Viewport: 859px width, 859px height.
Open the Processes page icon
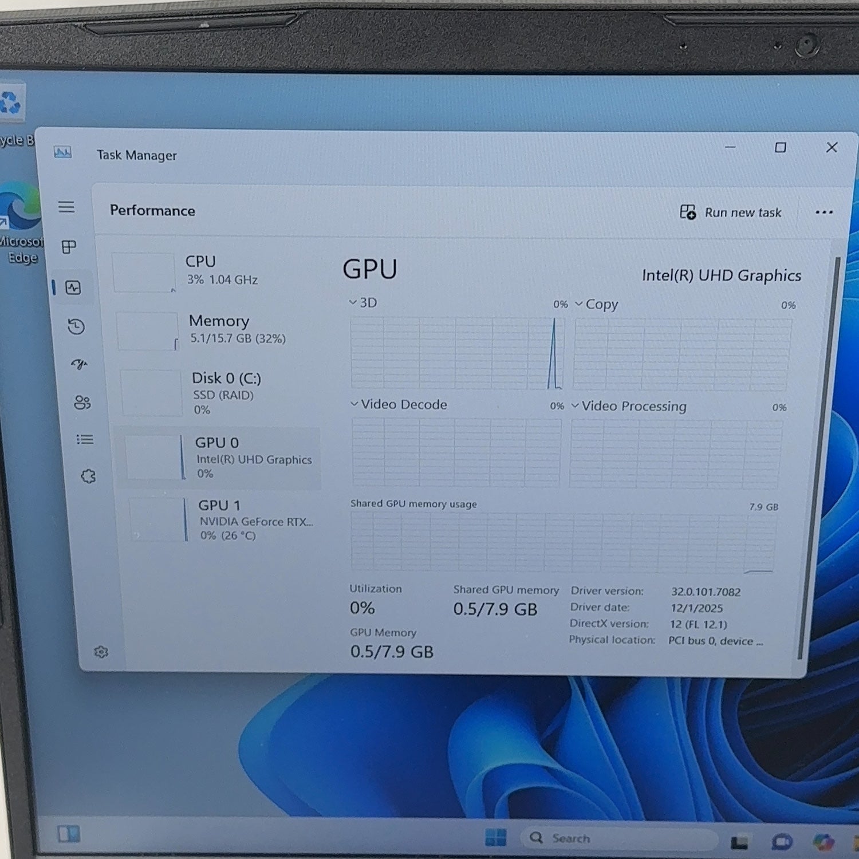pyautogui.click(x=69, y=247)
